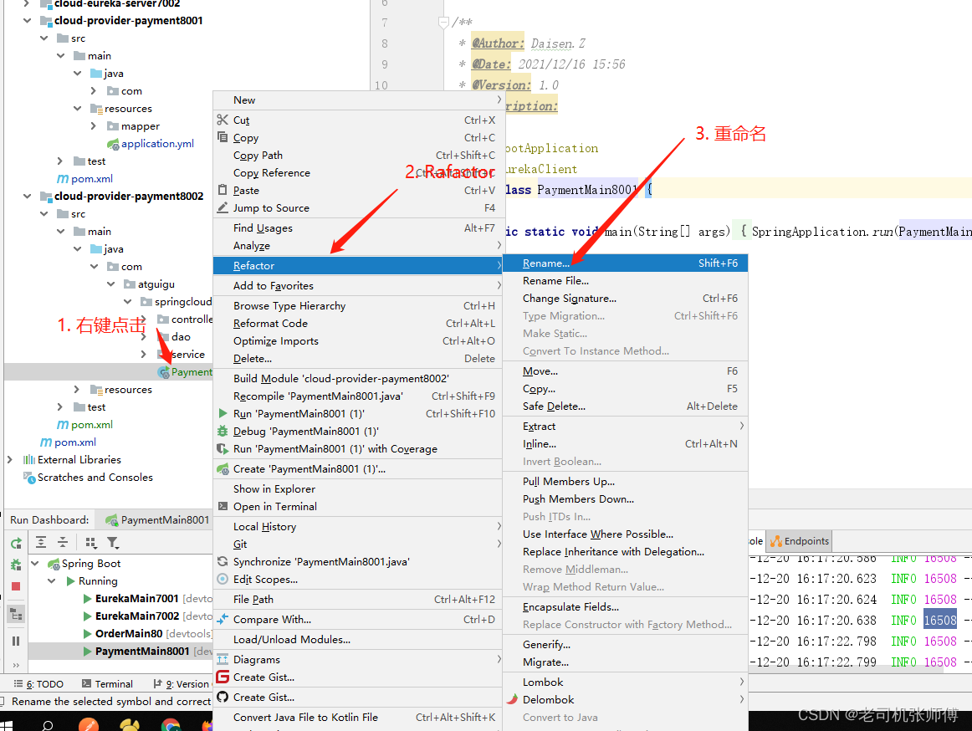Open the Filter funnel icon in Run Dashboard
Screen dimensions: 972x731
click(113, 543)
